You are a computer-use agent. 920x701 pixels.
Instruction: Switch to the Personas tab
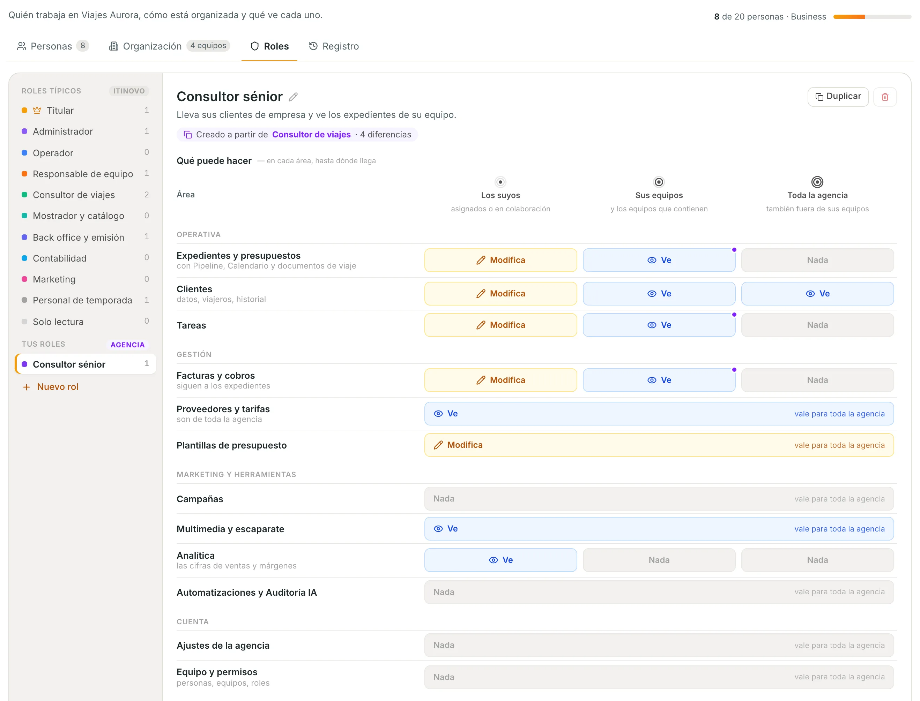[53, 46]
